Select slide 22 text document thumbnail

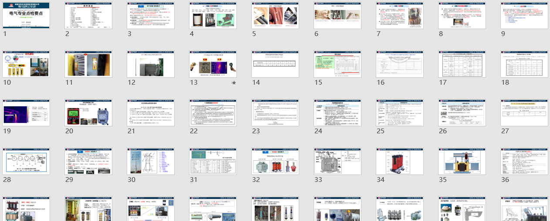click(213, 113)
